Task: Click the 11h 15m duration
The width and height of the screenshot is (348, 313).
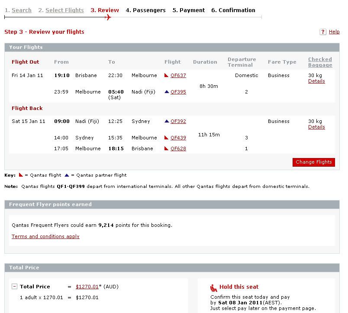Action: pos(209,135)
